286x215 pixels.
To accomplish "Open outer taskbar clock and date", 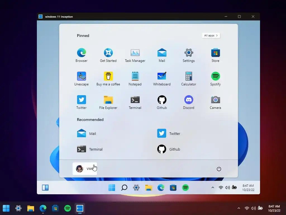I will point(274,208).
